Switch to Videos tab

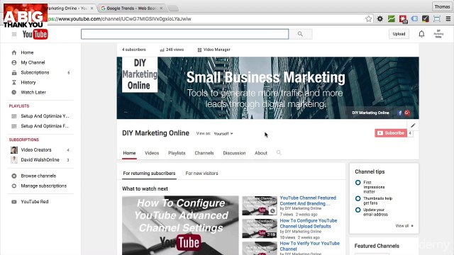(152, 153)
